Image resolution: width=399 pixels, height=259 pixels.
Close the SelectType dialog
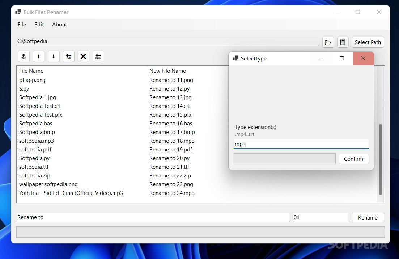pyautogui.click(x=363, y=58)
